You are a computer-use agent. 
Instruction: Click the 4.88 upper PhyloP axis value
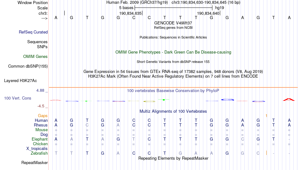pyautogui.click(x=40, y=90)
